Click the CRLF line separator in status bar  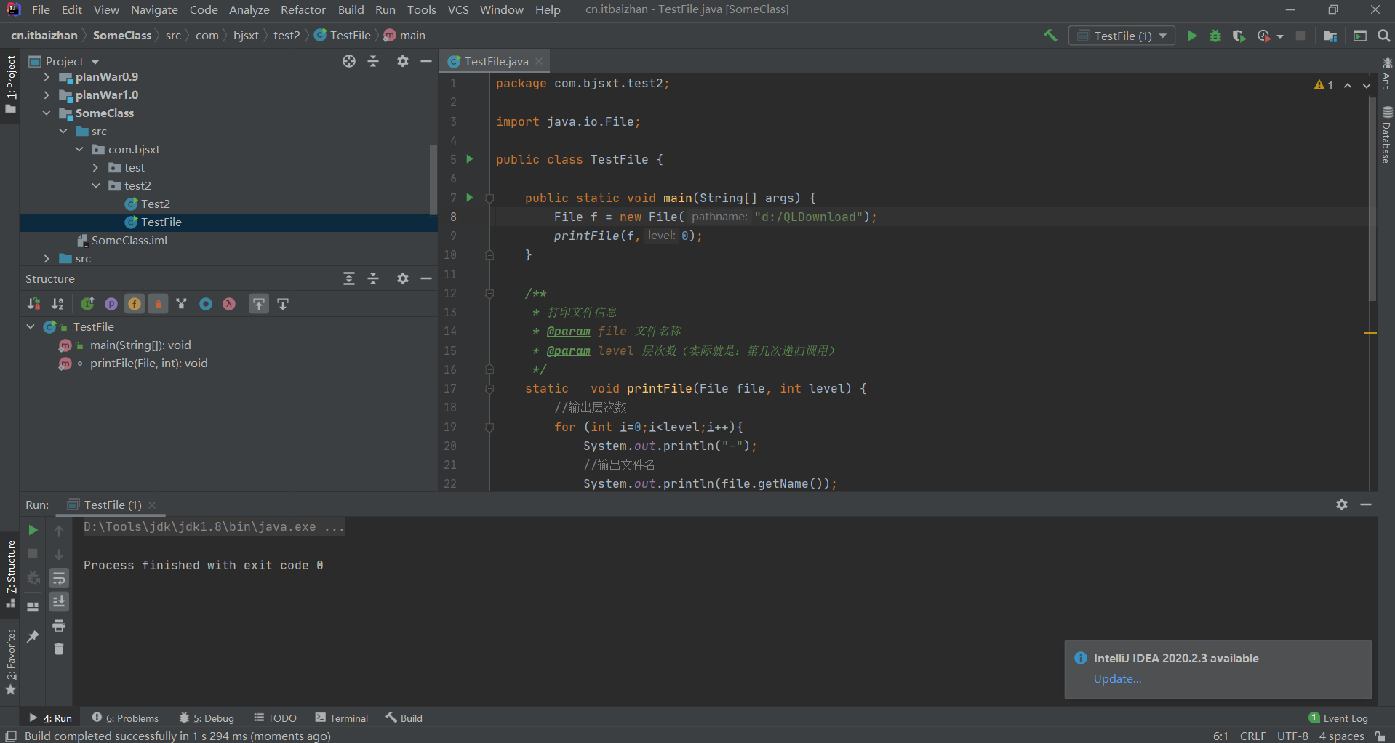[x=1252, y=736]
